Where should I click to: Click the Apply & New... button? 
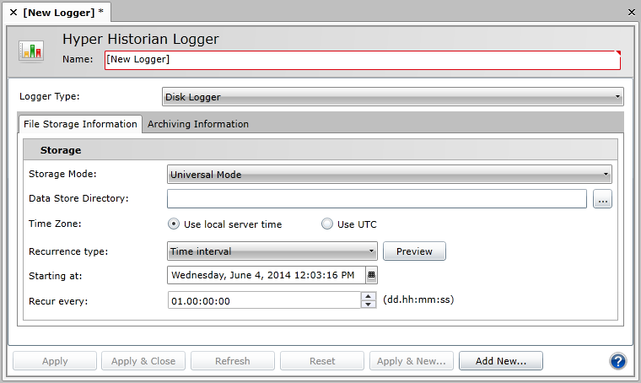(412, 361)
